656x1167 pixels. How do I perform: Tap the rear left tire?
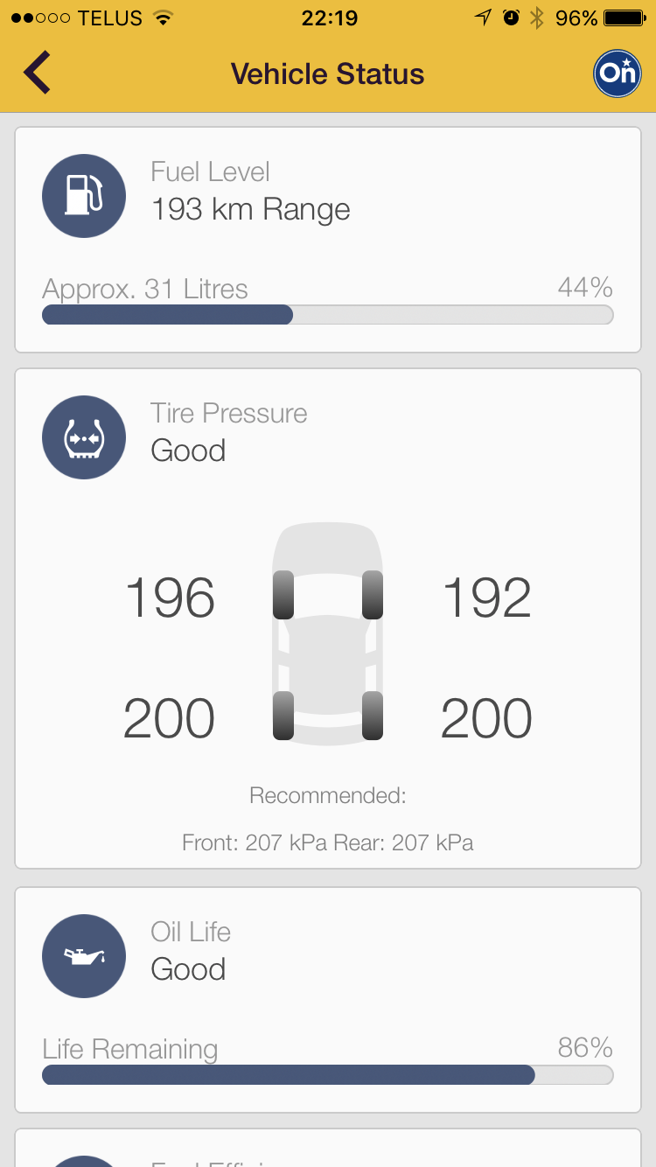pyautogui.click(x=283, y=716)
